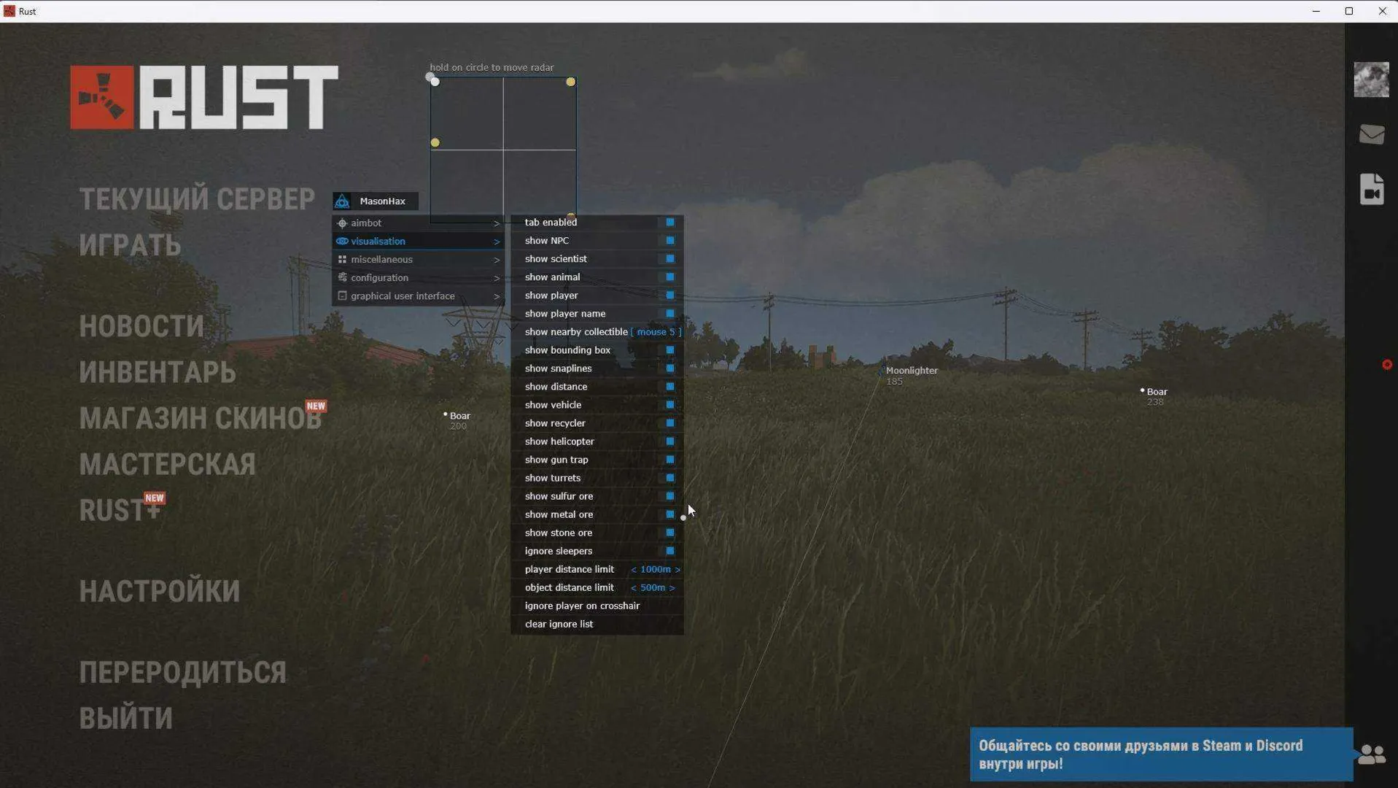Click the triangle logo next to MasonHax
1398x788 pixels.
[342, 201]
